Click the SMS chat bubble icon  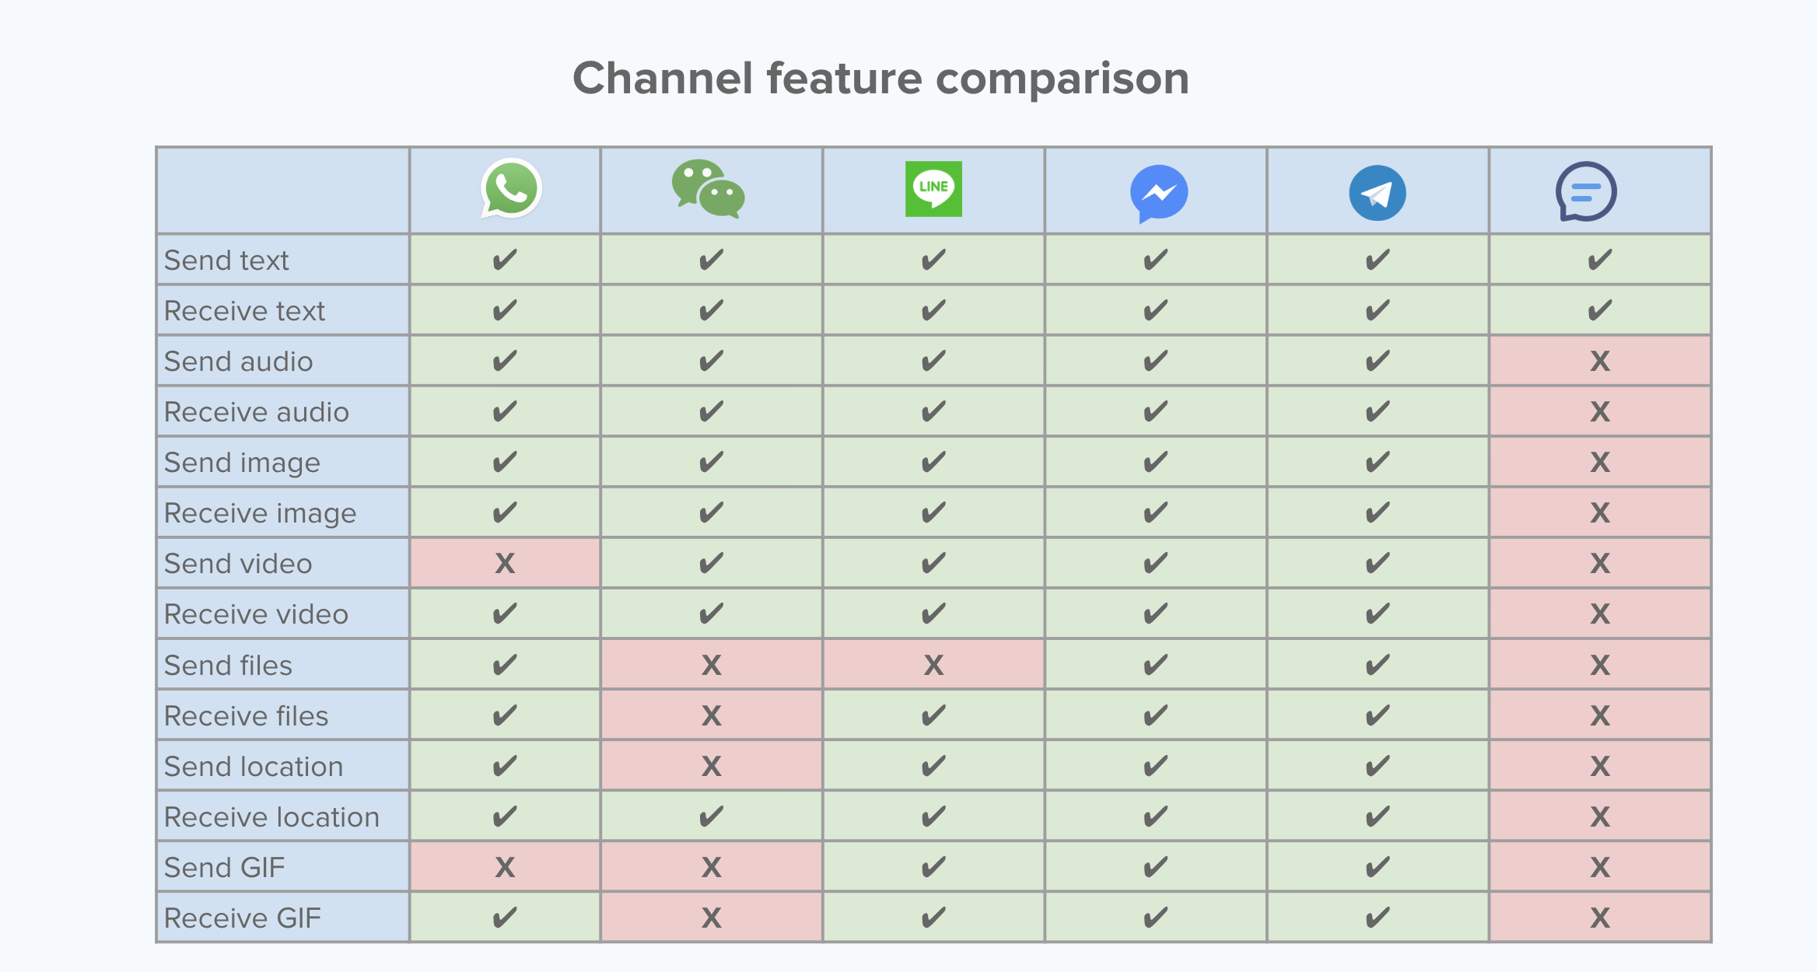(x=1587, y=192)
